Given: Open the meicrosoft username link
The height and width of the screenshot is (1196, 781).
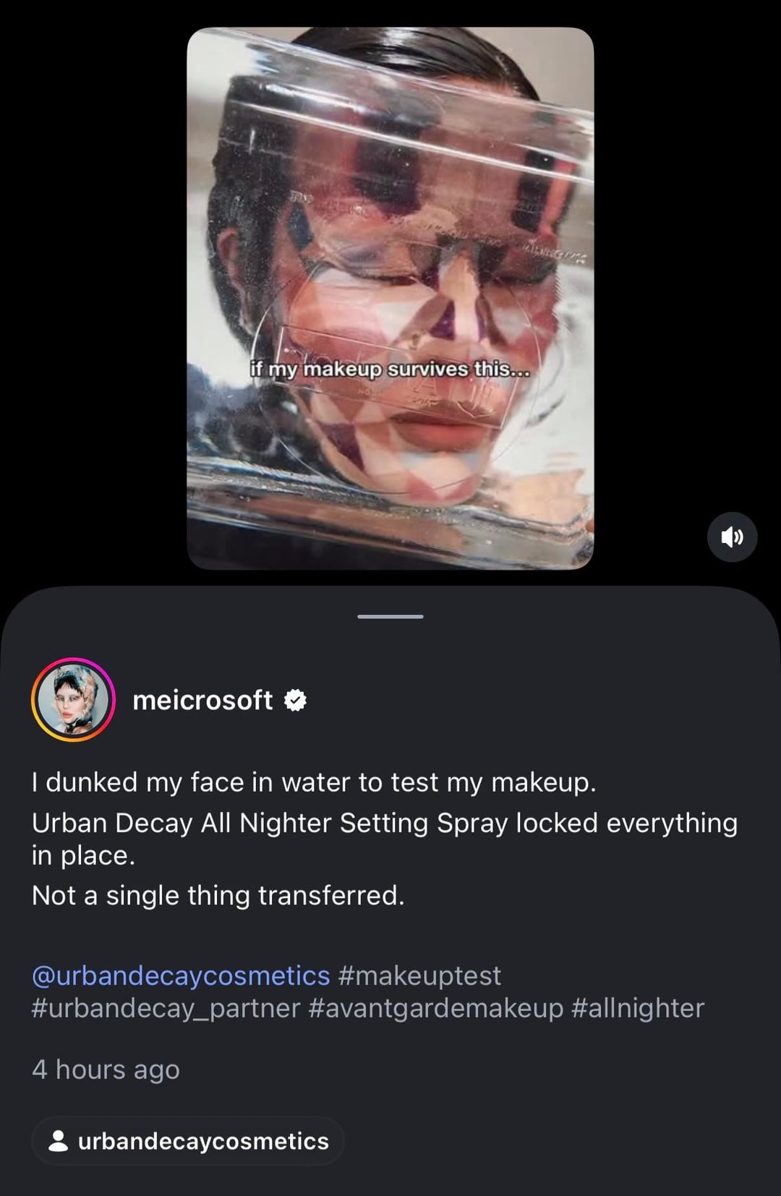Looking at the screenshot, I should tap(202, 700).
